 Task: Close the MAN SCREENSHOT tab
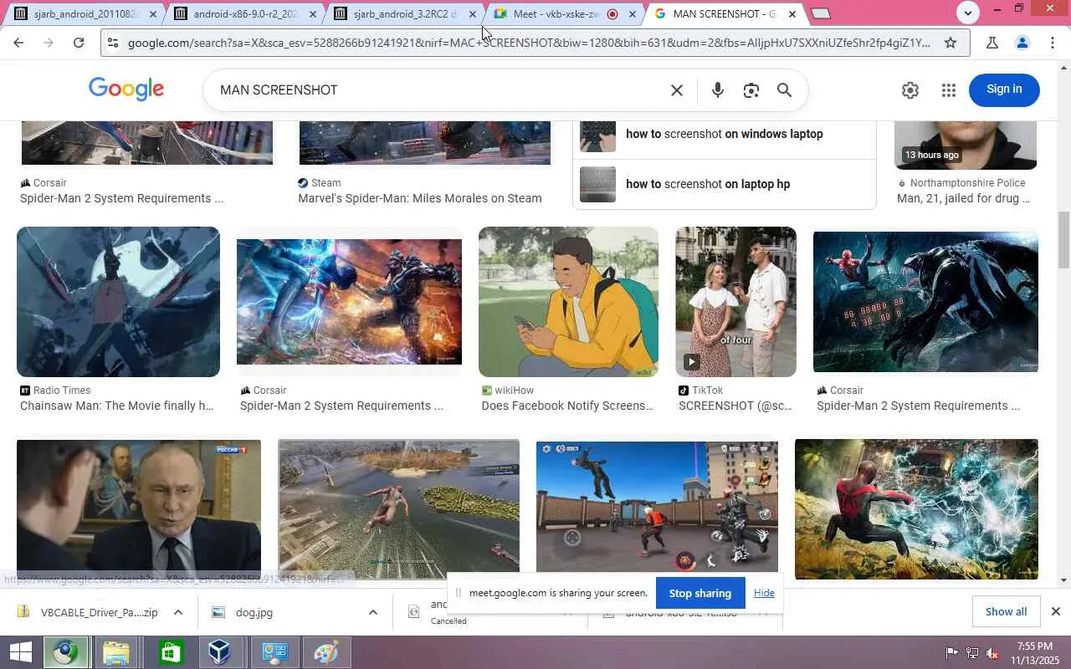792,14
